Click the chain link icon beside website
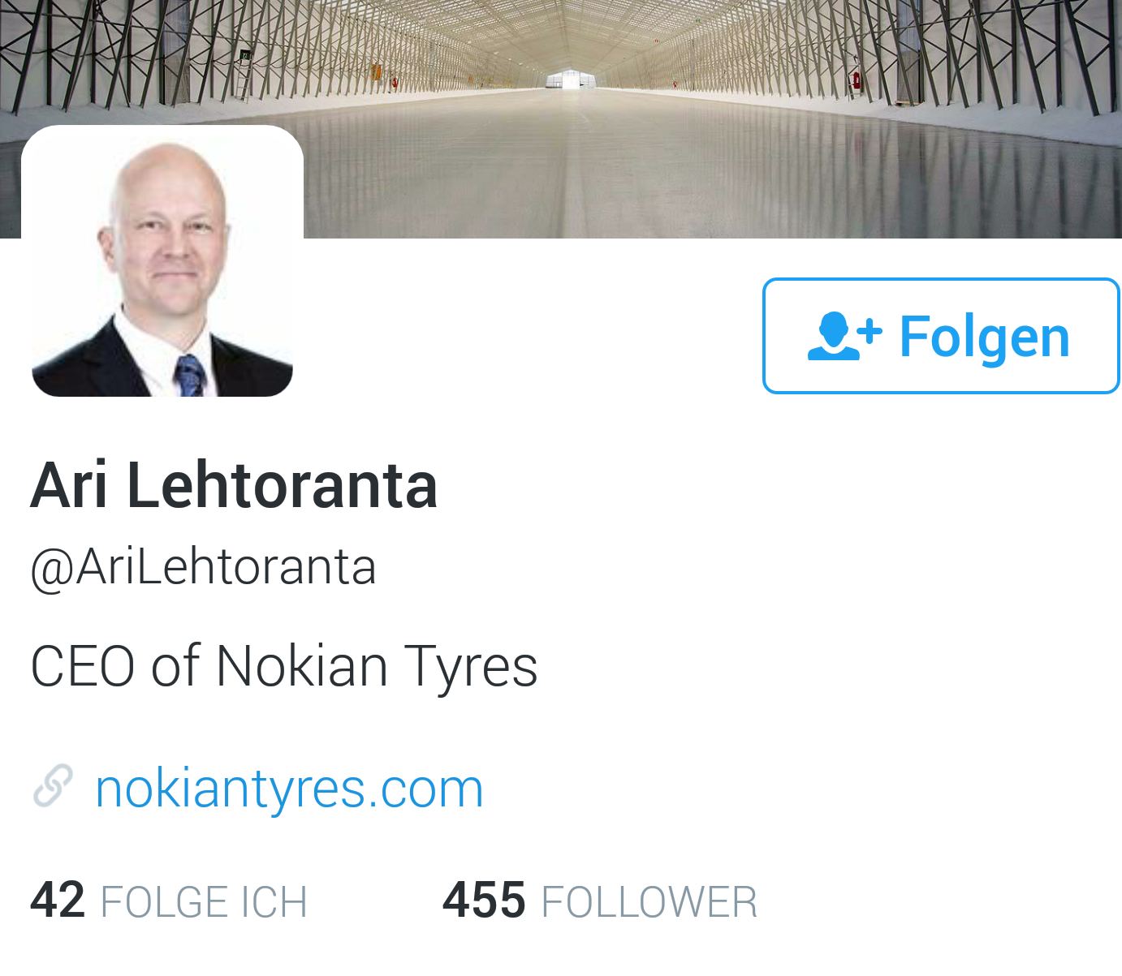 coord(53,786)
